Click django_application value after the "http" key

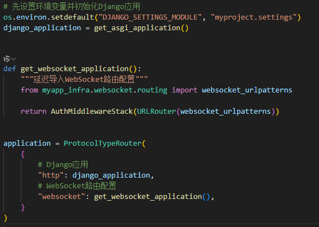pyautogui.click(x=111, y=175)
